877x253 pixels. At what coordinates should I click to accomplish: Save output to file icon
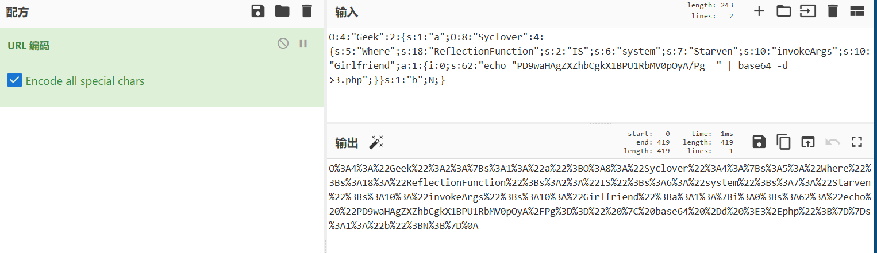click(759, 142)
